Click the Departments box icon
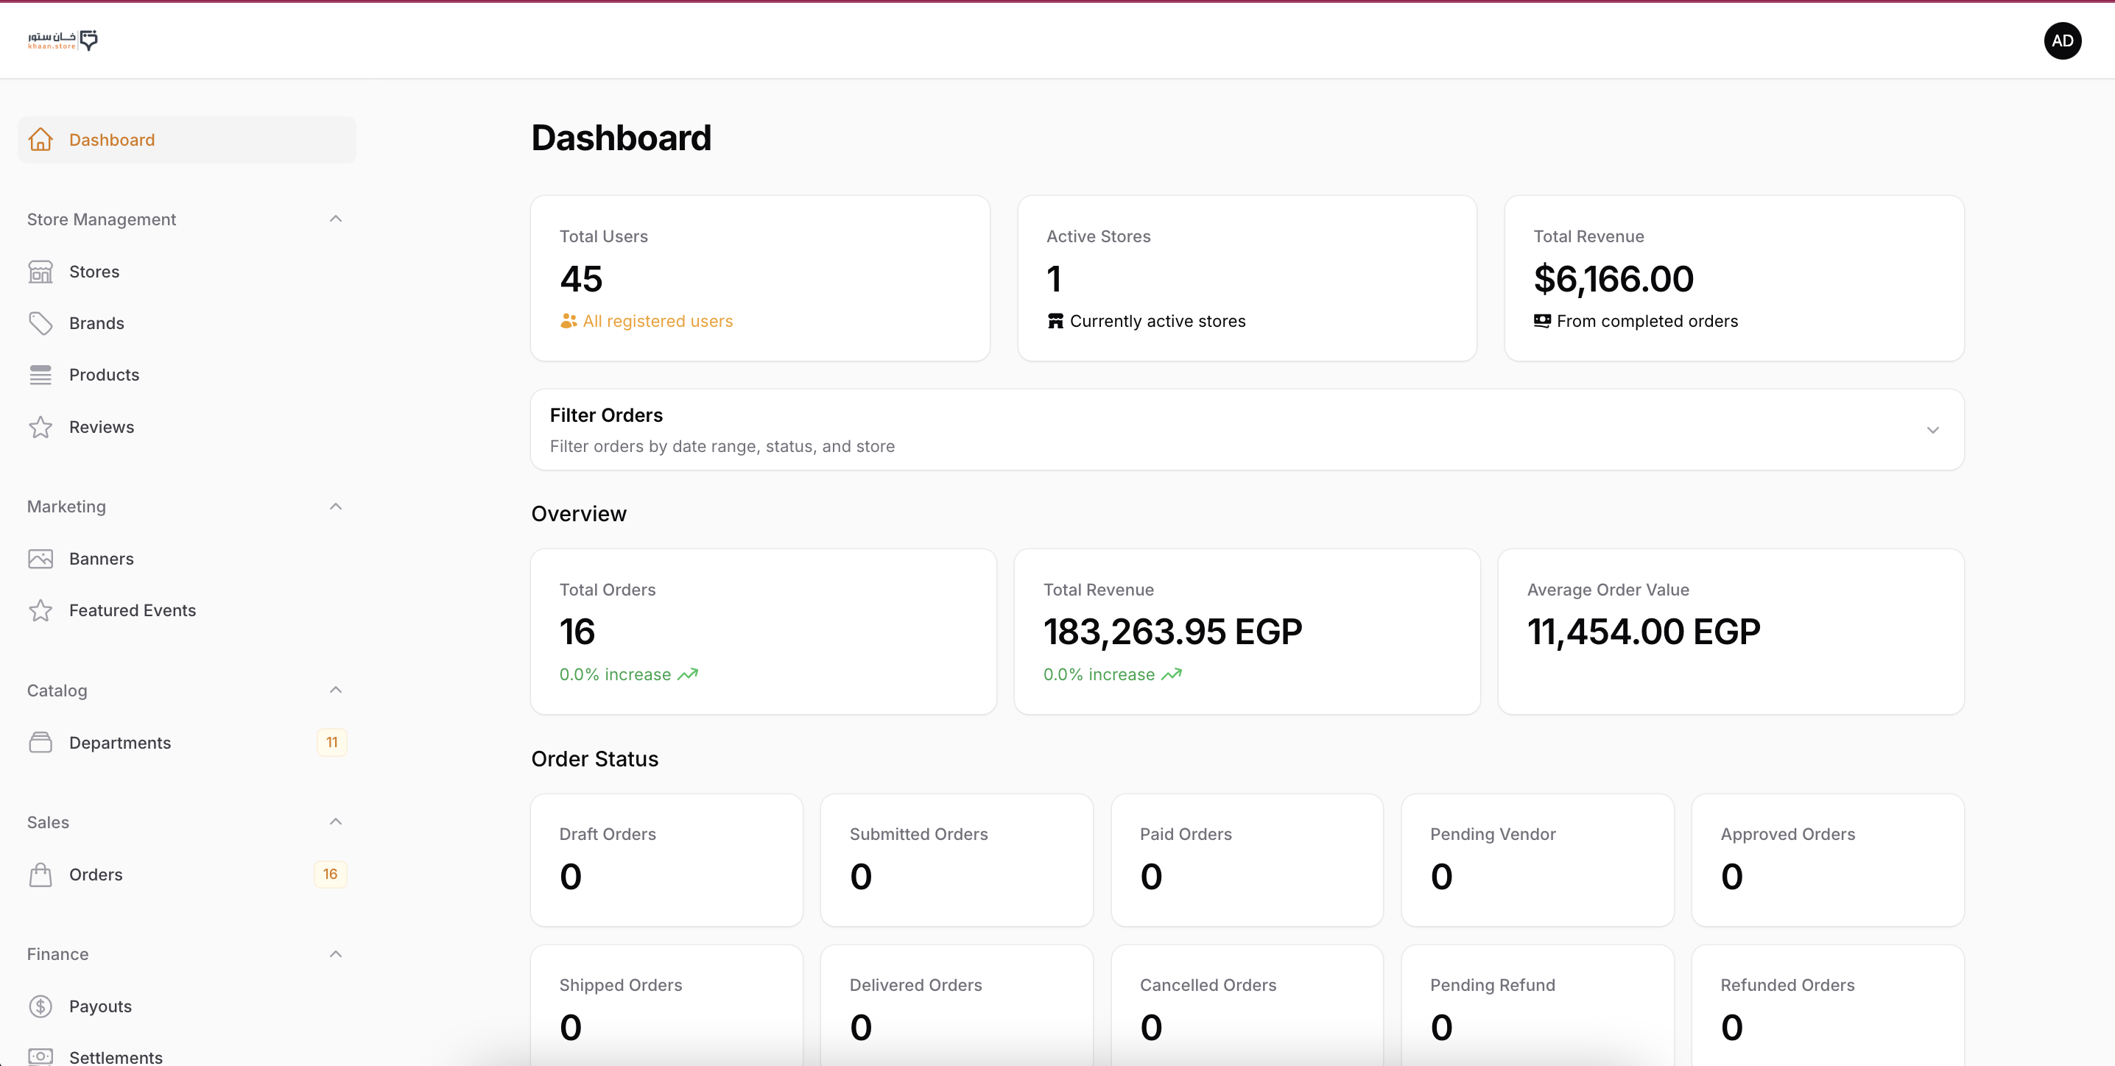 [x=41, y=743]
